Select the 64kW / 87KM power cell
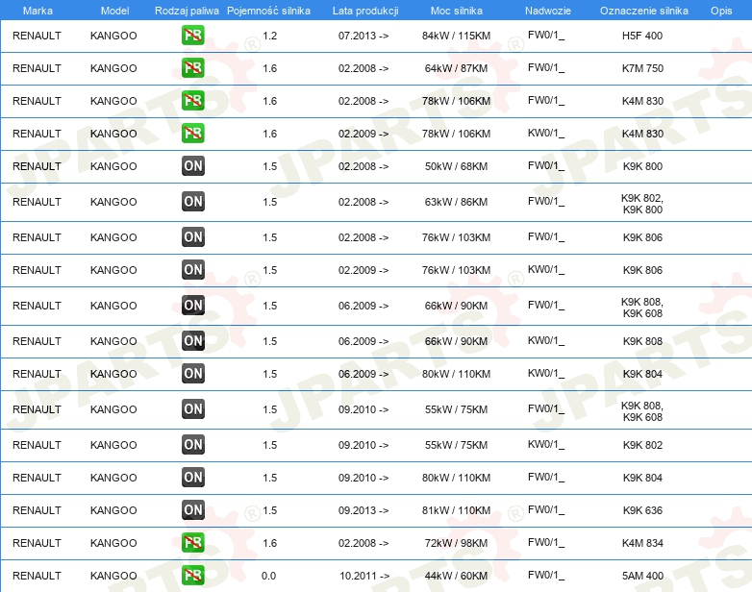The width and height of the screenshot is (752, 592). point(456,68)
